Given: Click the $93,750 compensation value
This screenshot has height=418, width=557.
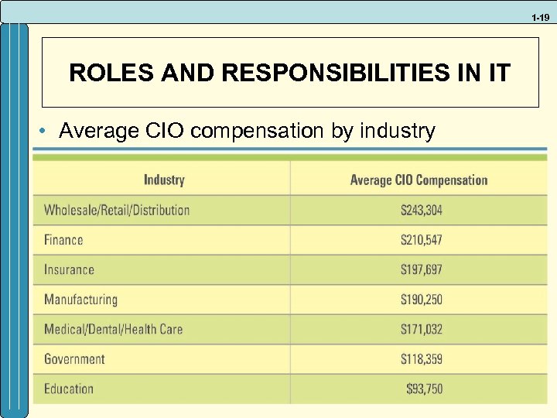Looking at the screenshot, I should click(x=425, y=389).
